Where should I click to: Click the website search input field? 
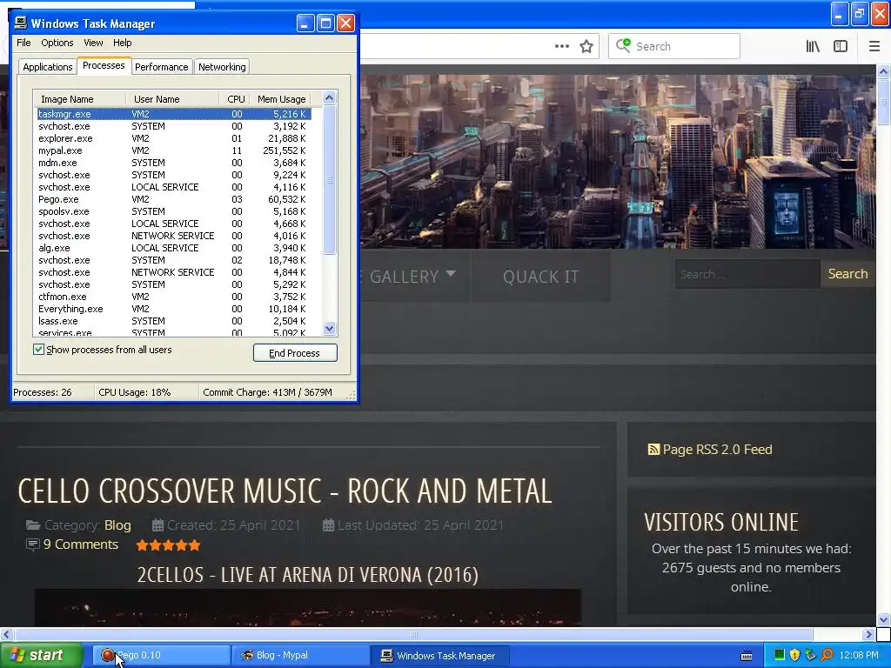point(747,274)
